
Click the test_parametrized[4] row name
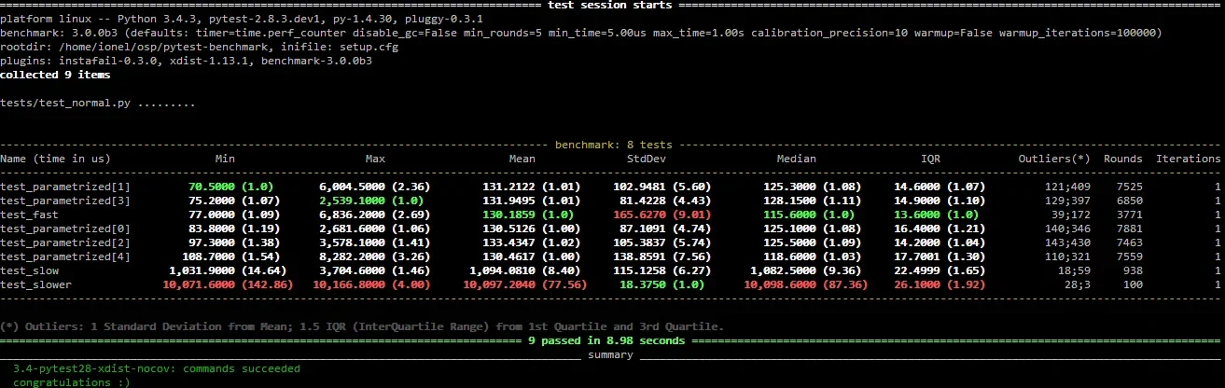[65, 256]
